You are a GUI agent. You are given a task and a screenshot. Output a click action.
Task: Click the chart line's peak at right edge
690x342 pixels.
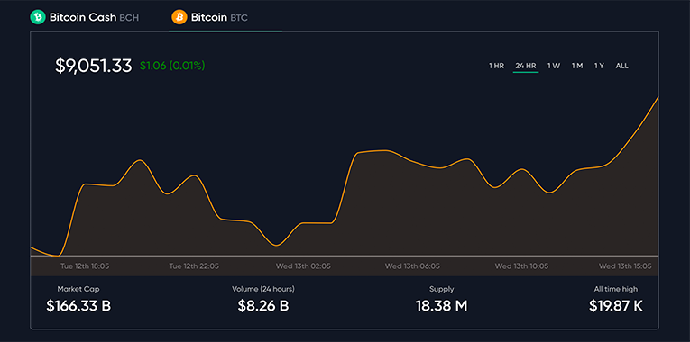tap(658, 98)
